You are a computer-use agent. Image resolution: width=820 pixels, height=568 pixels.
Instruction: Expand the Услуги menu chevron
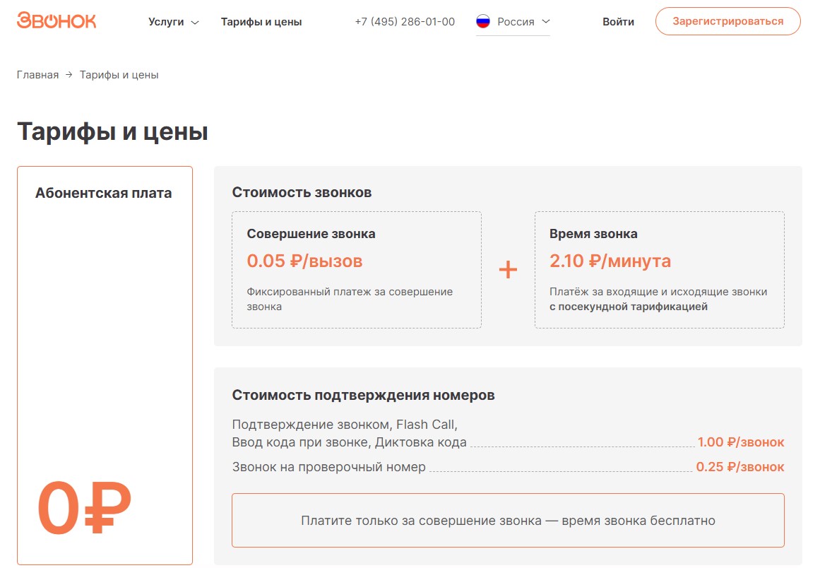tap(195, 23)
